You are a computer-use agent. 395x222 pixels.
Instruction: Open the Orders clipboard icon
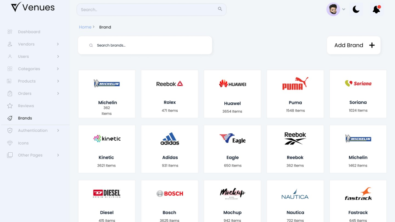pyautogui.click(x=10, y=93)
